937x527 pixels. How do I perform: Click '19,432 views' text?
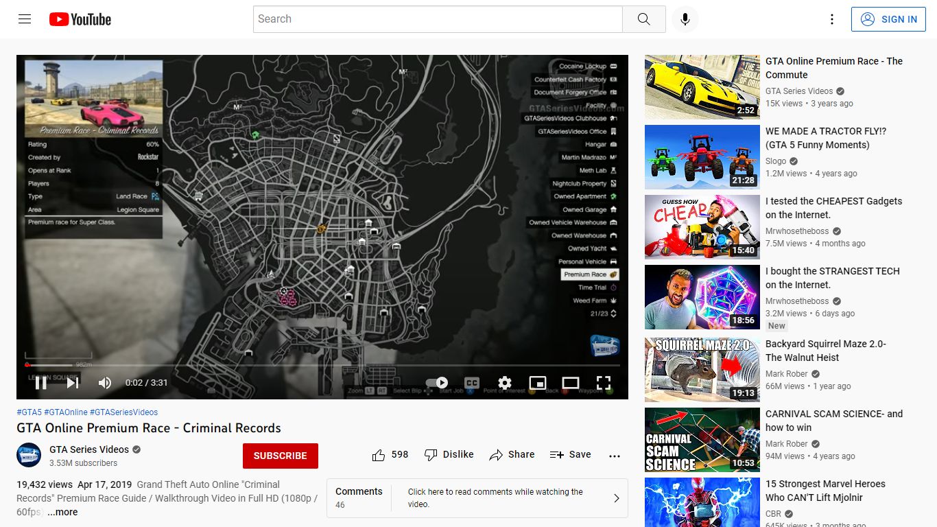45,484
